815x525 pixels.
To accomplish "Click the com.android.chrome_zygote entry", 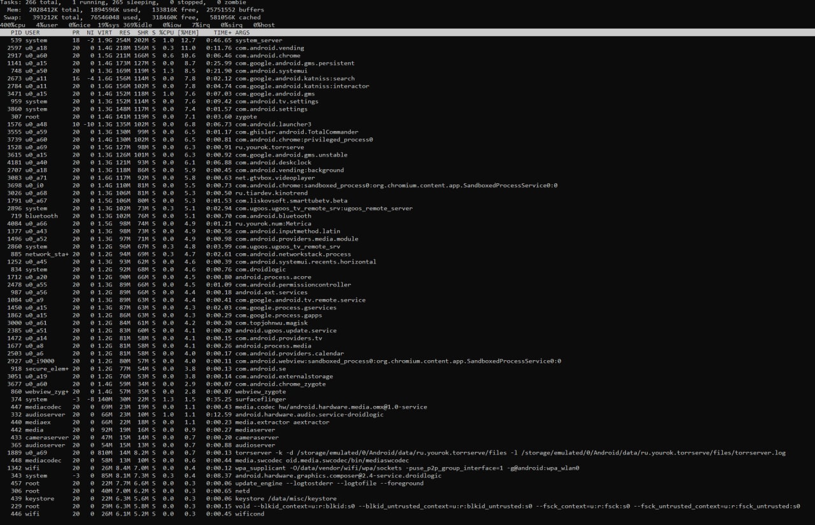I will 281,384.
